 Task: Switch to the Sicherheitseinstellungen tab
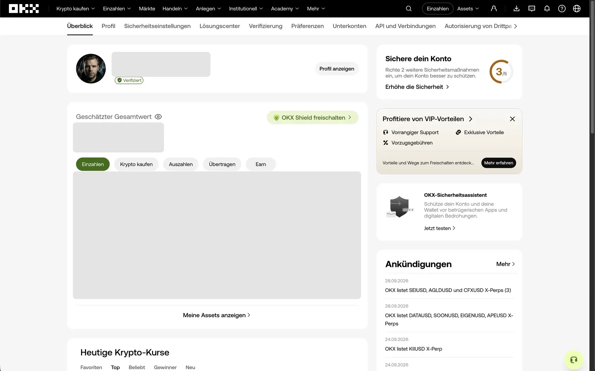point(157,26)
